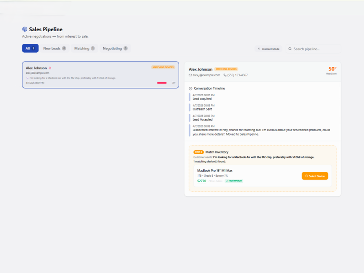Click the 50° Heat Score indicator

[x=332, y=70]
